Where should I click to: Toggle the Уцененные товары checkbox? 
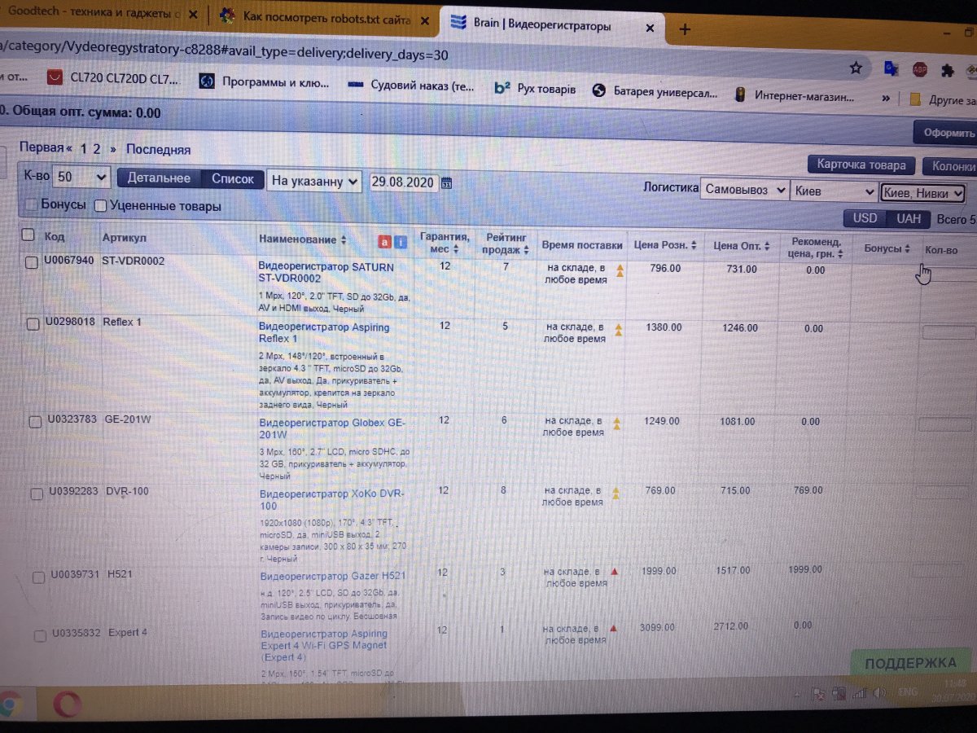pos(101,206)
